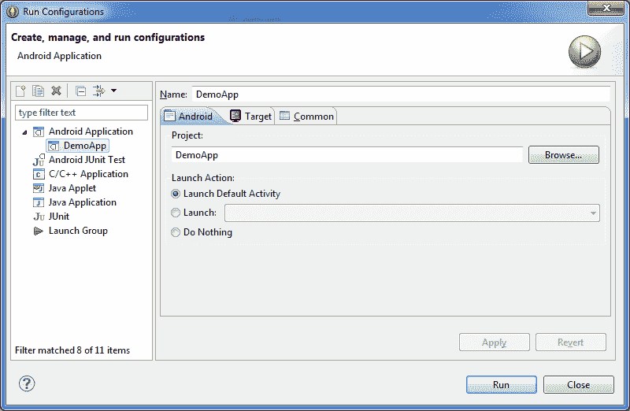The height and width of the screenshot is (411, 630).
Task: Switch to the Target tab
Action: point(251,116)
